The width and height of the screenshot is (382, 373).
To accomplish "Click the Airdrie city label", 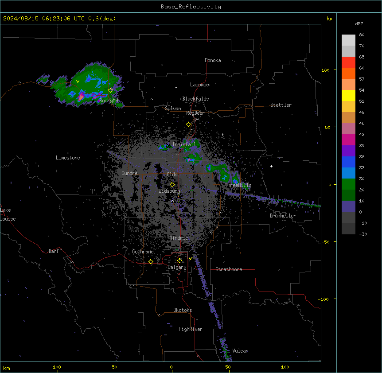I will tap(179, 238).
